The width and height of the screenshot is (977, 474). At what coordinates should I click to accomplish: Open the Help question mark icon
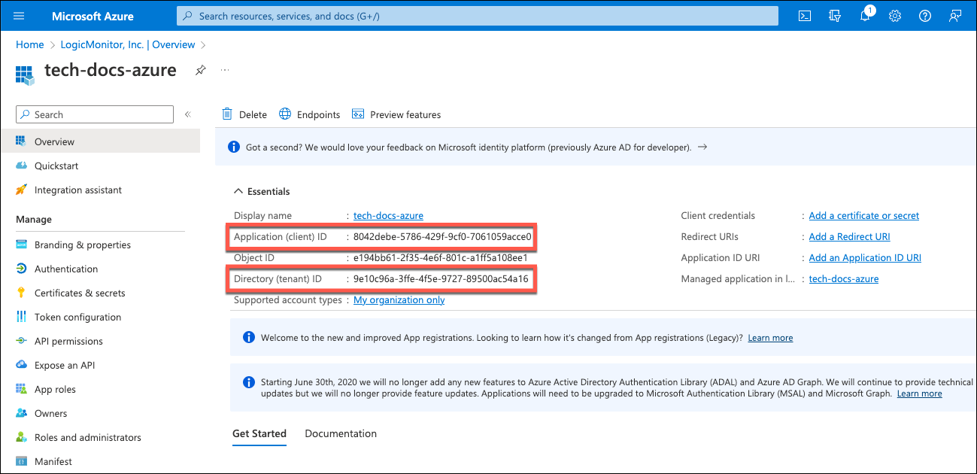pos(925,16)
